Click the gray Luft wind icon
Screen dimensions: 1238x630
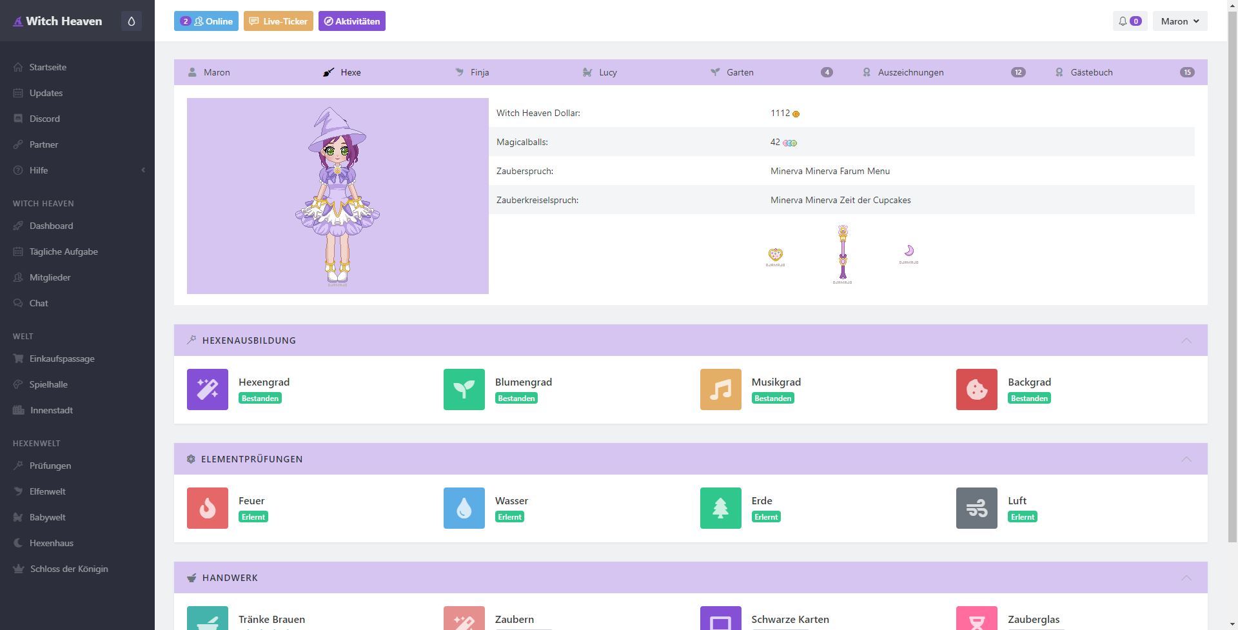[976, 508]
